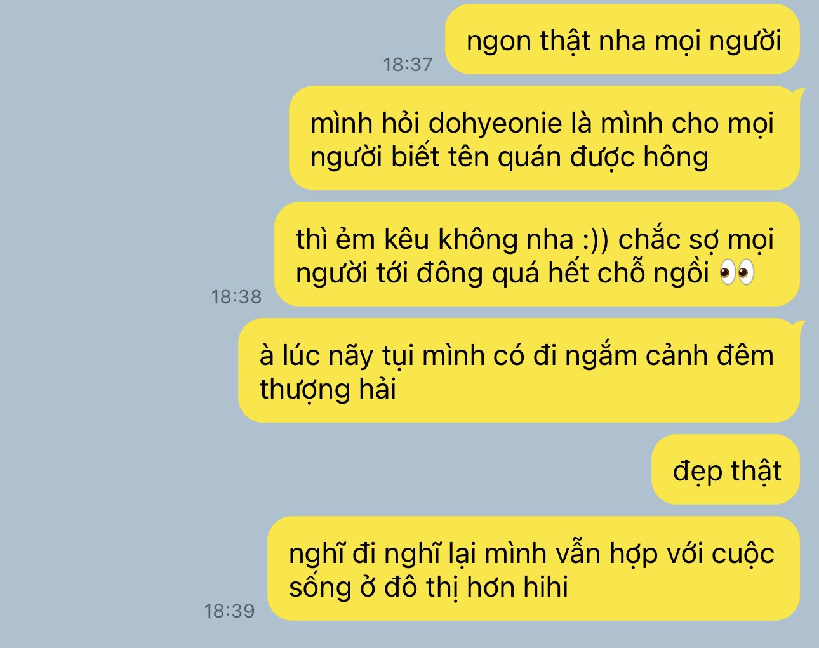Open the 'thì ẻm kêu không nha' bubble
This screenshot has width=819, height=648.
[536, 255]
